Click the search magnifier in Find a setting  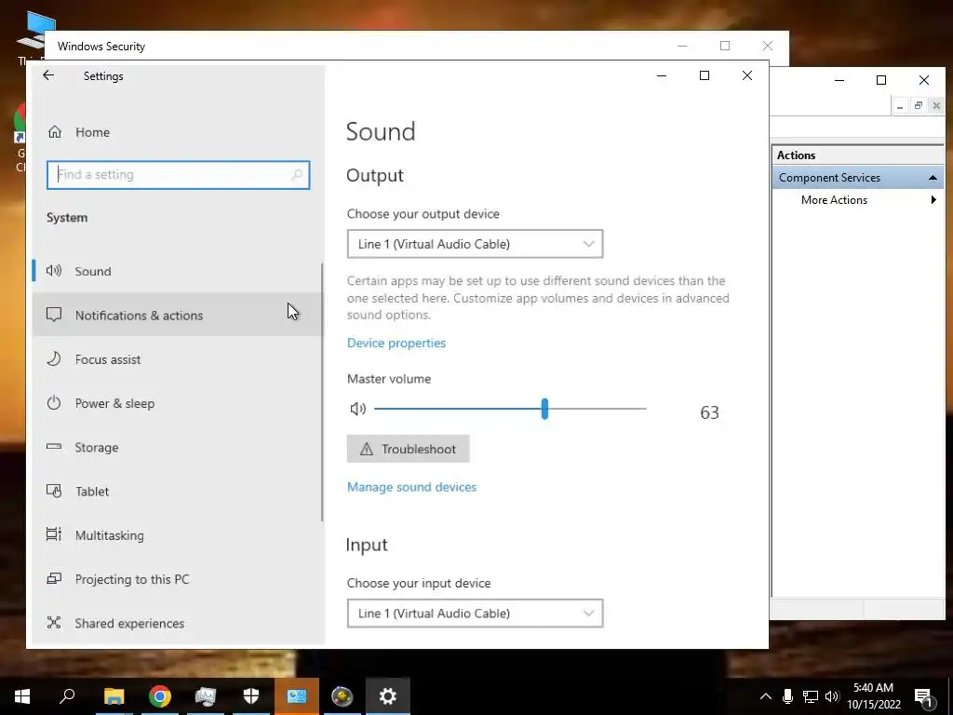click(x=297, y=175)
